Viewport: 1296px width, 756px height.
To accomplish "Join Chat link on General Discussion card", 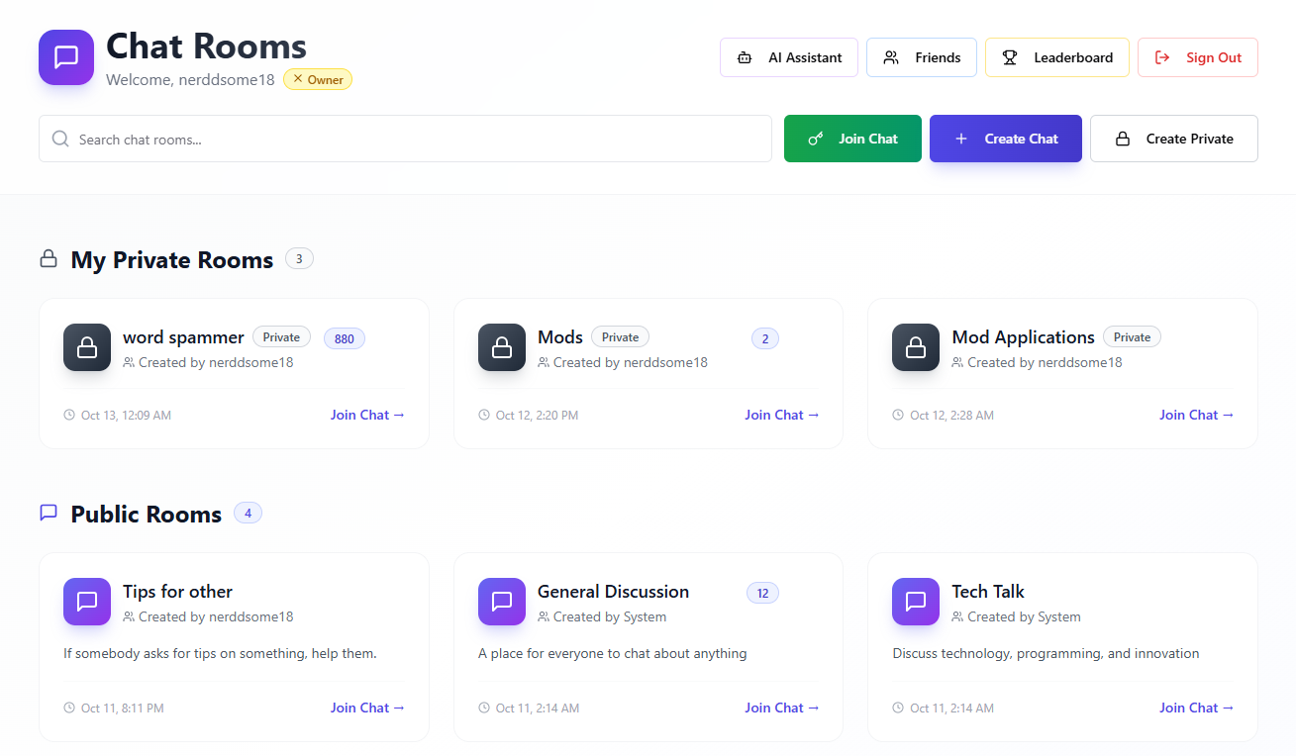I will click(782, 708).
